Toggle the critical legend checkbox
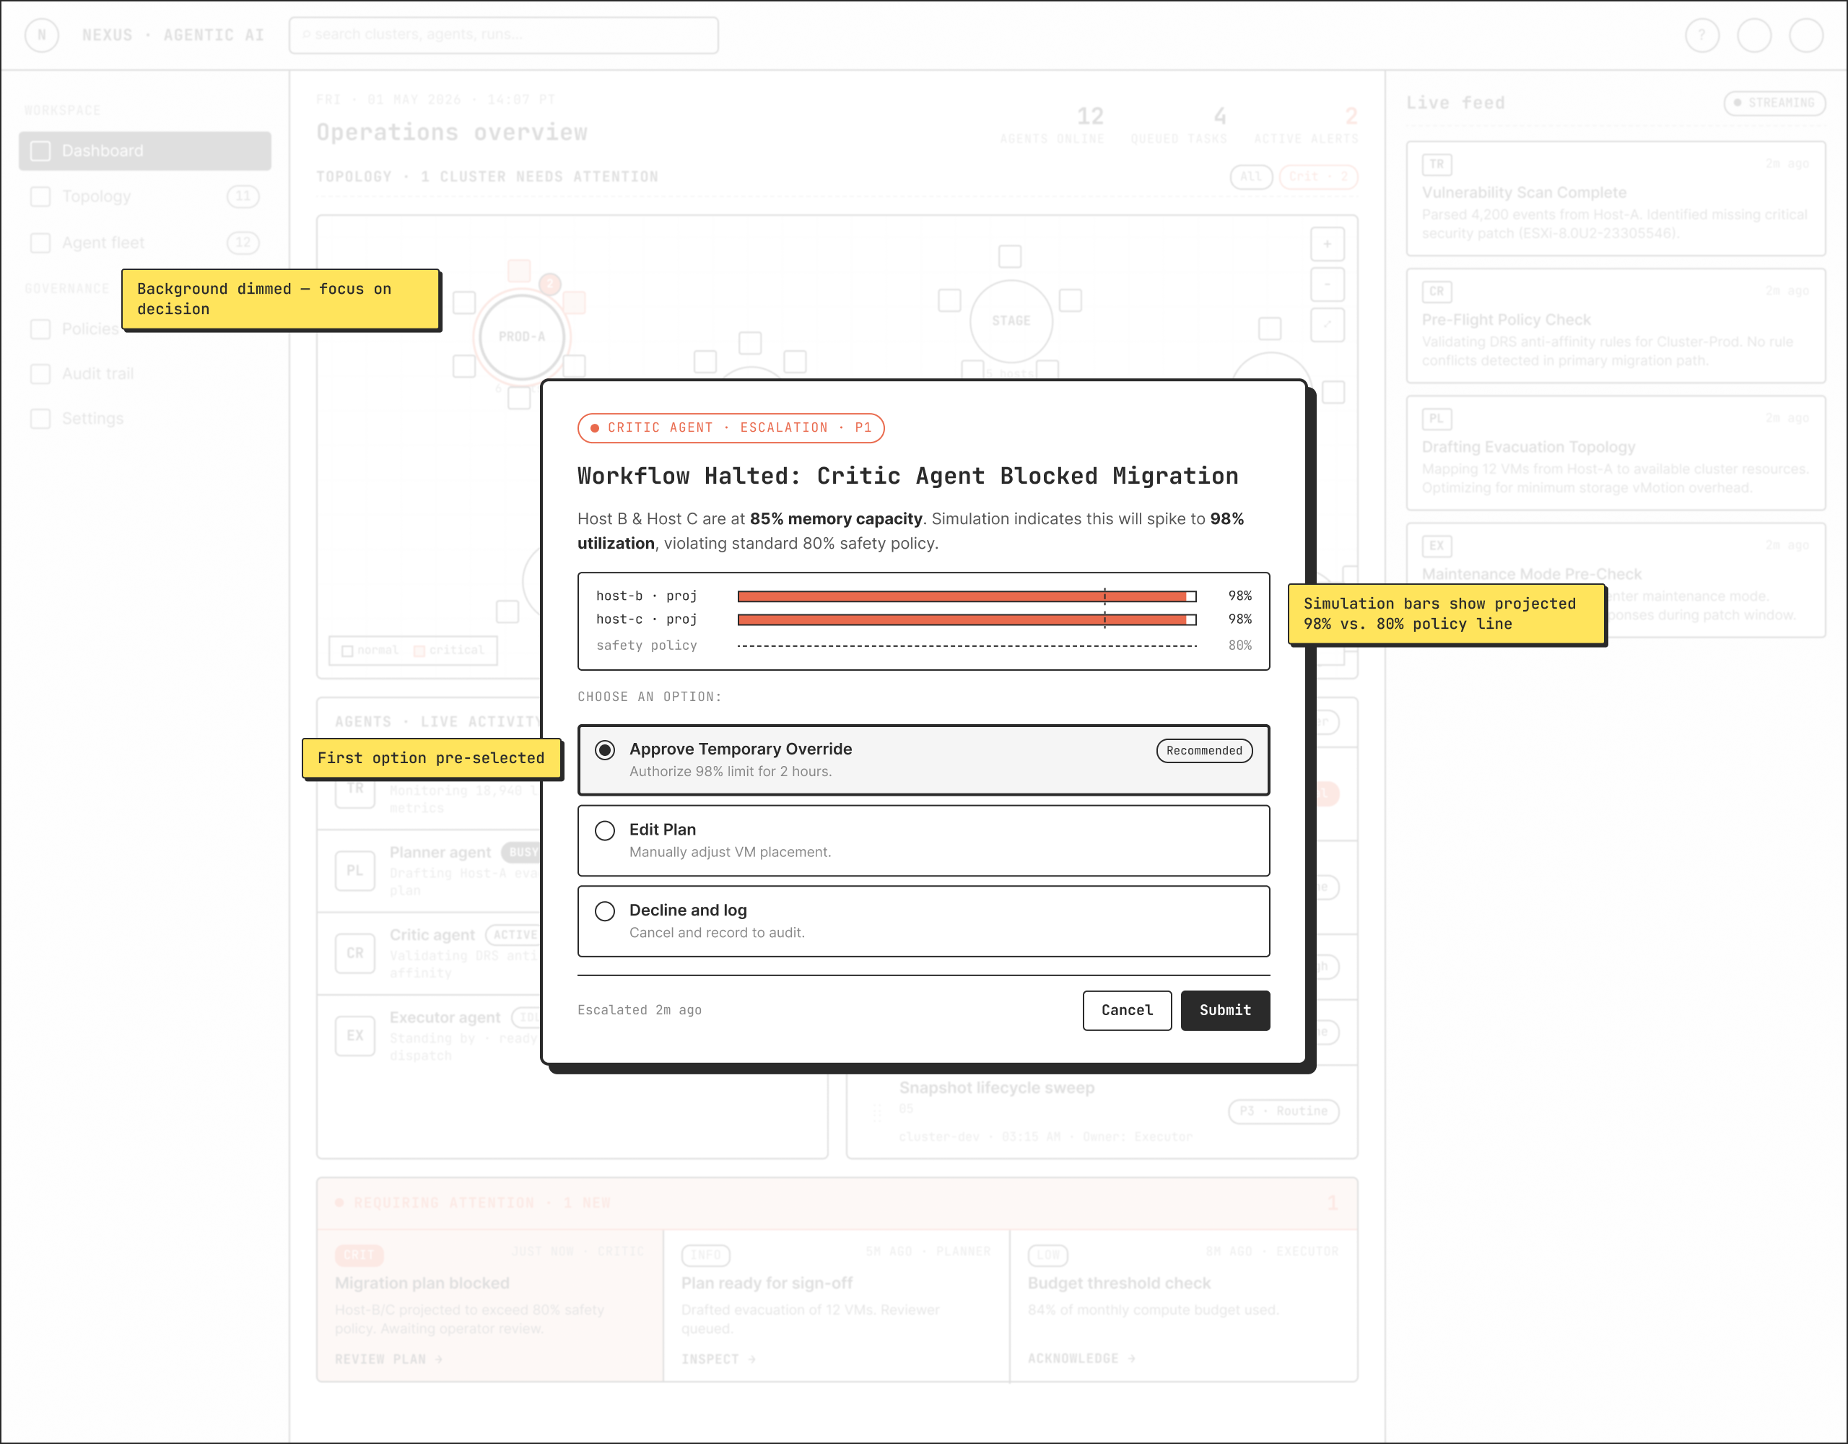 coord(419,651)
